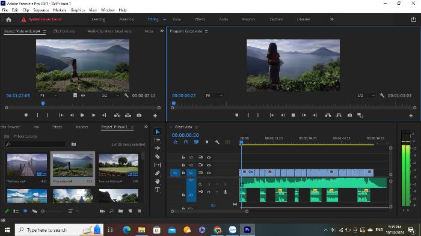Stop playback in Program monitor
The height and width of the screenshot is (236, 421).
tap(293, 115)
